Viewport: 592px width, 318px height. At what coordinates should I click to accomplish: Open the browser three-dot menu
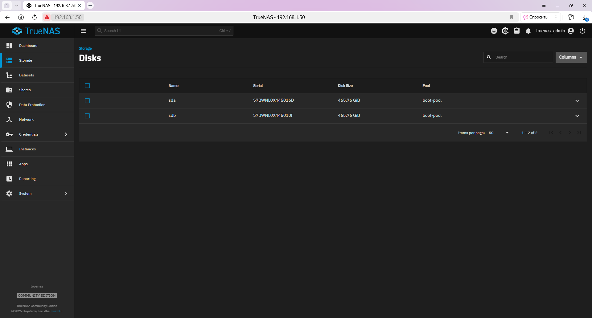[x=556, y=17]
